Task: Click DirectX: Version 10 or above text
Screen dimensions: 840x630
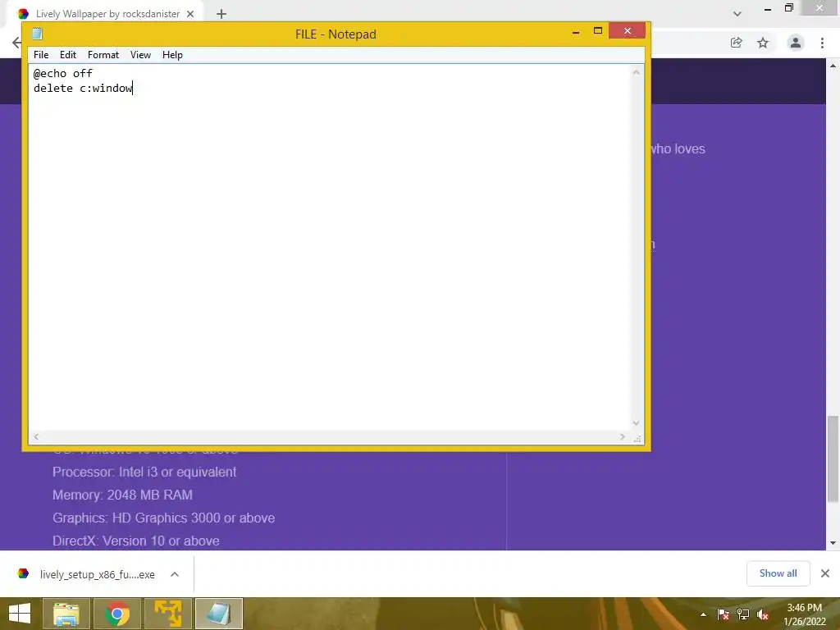Action: tap(135, 541)
